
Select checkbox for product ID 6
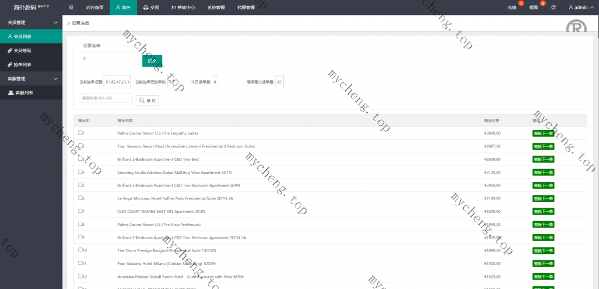[x=80, y=198]
